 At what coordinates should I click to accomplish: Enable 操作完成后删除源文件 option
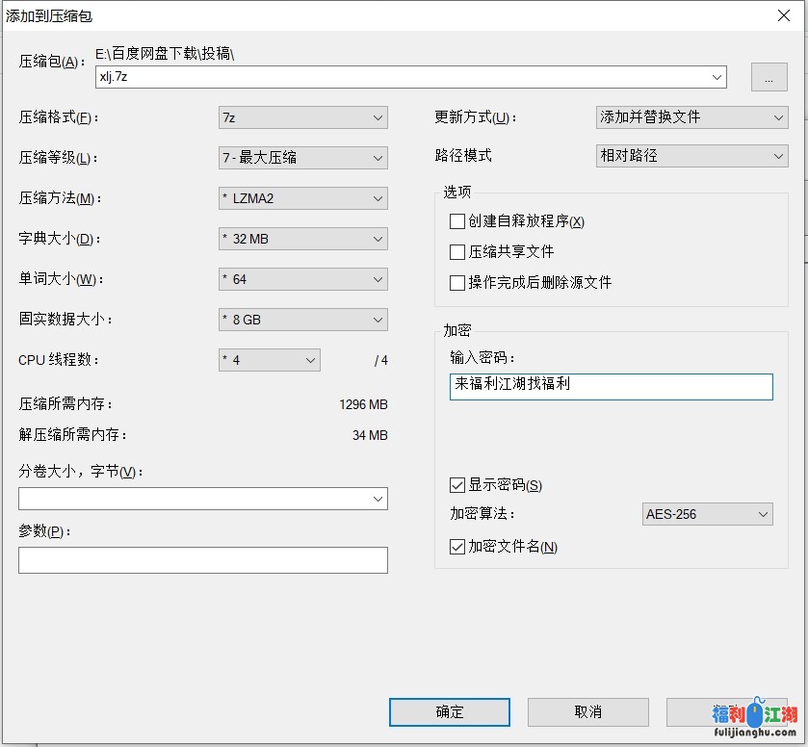(457, 283)
